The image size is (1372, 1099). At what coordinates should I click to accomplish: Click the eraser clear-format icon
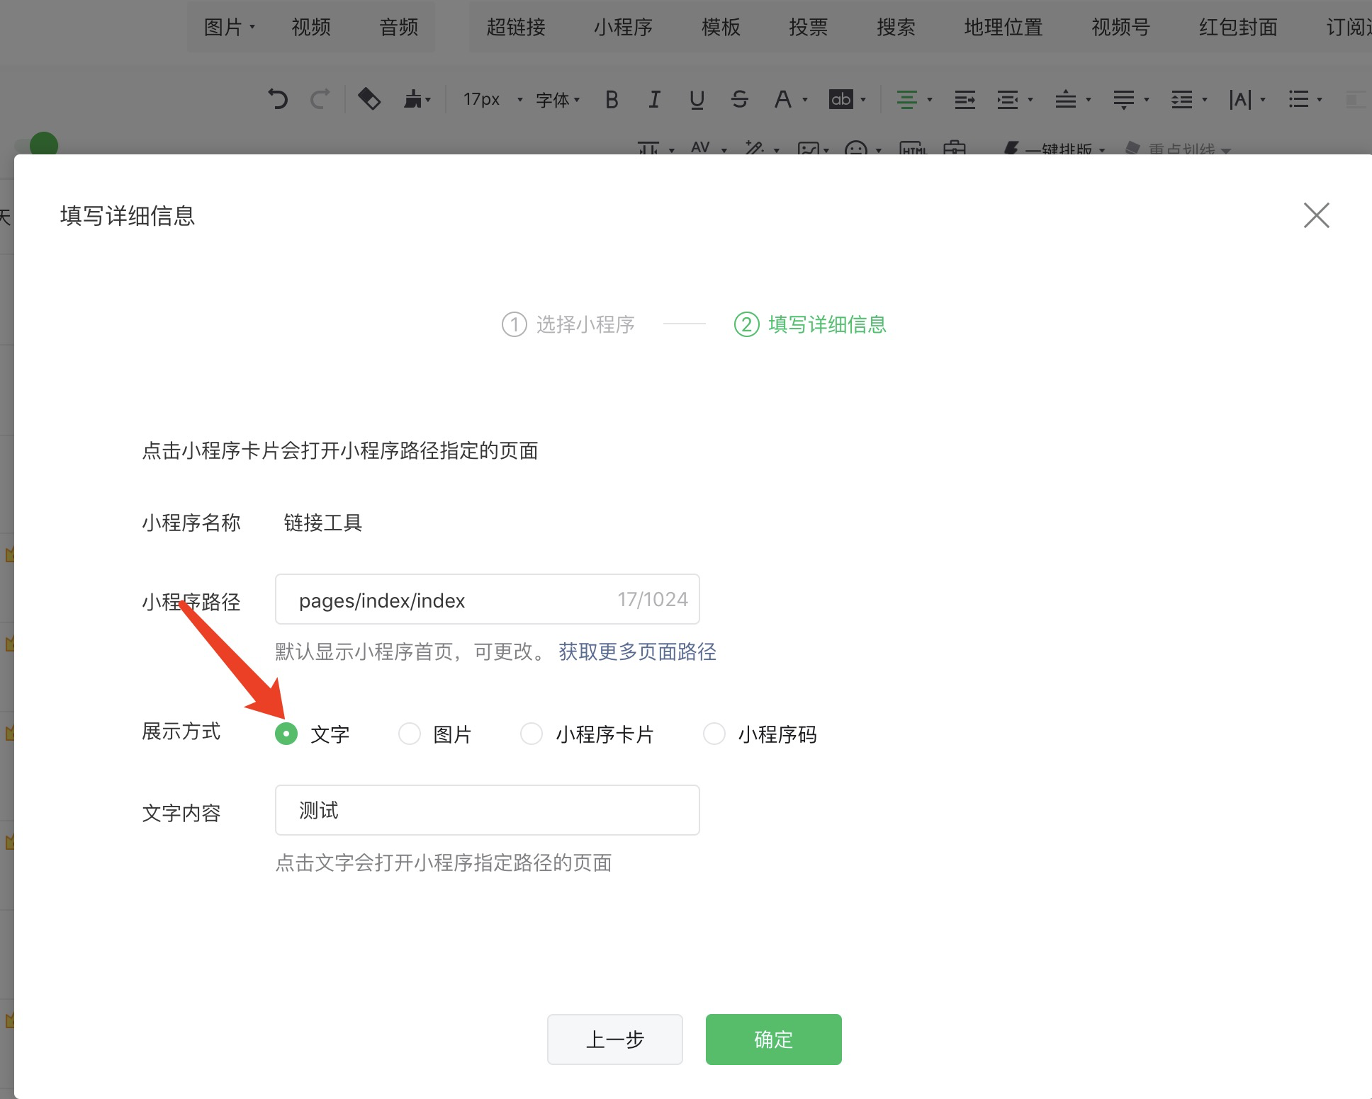369,98
